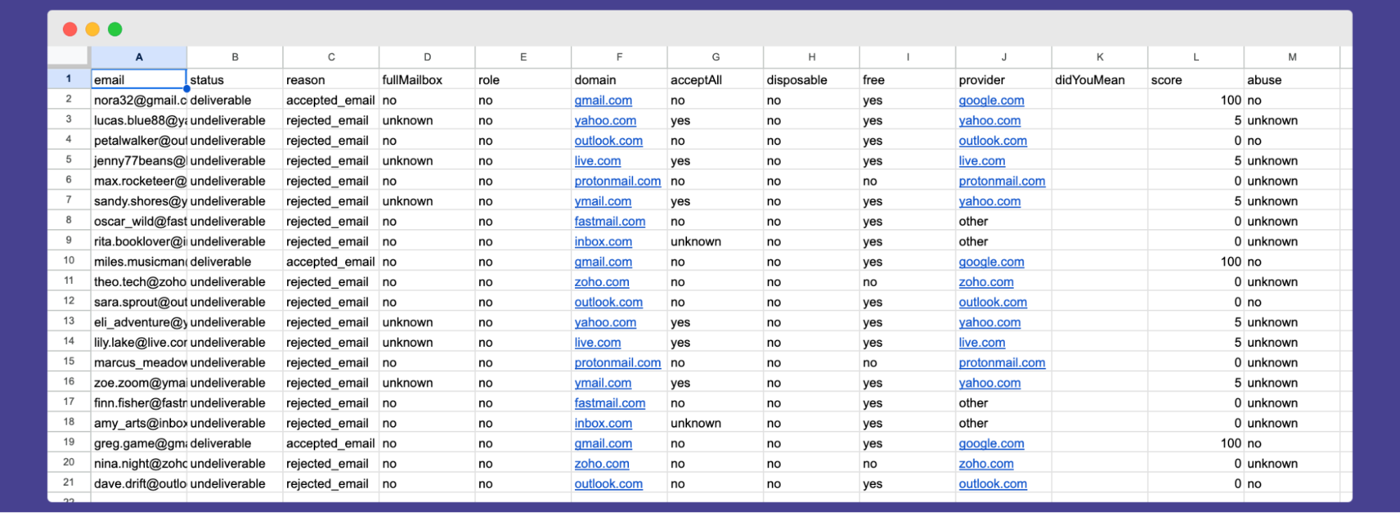Open fastmail.com domain link in row 8

(x=609, y=221)
